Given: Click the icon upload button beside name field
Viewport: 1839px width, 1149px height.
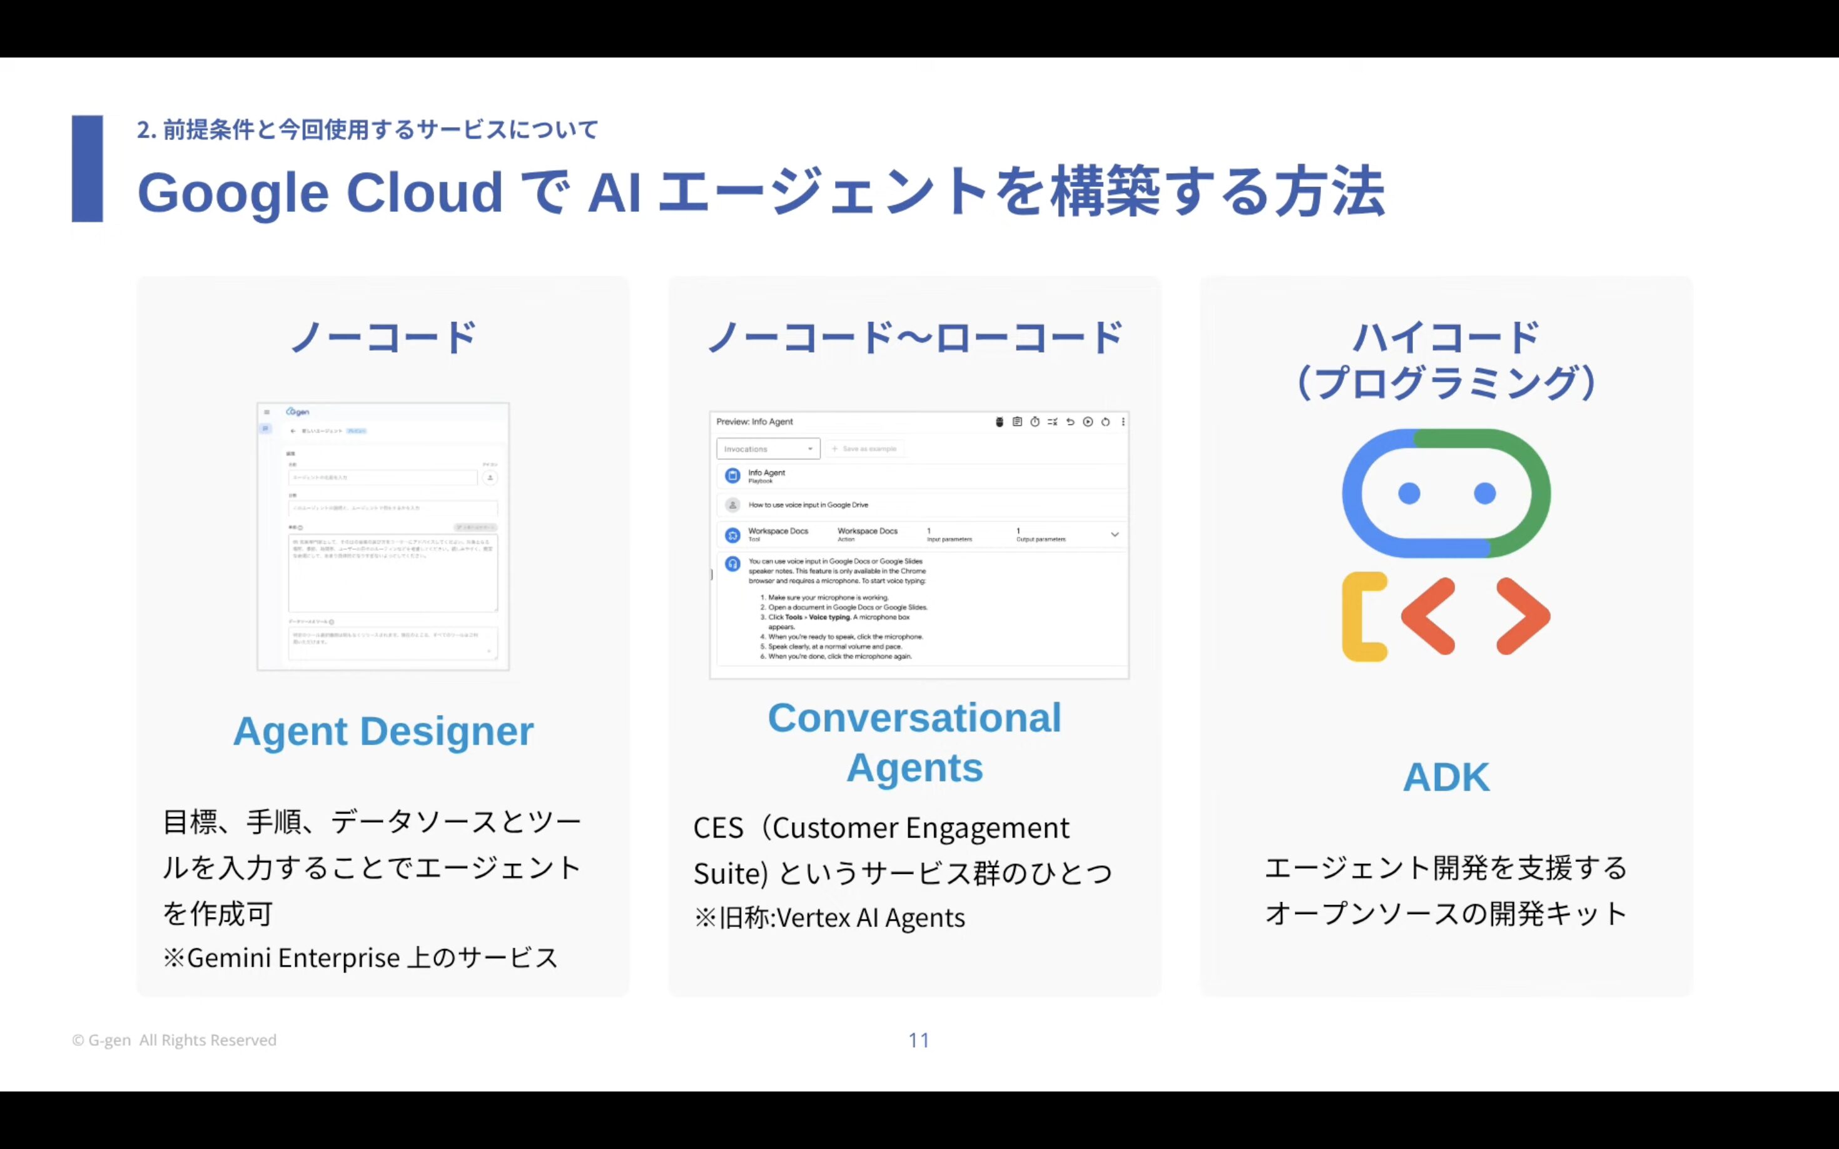Looking at the screenshot, I should click(490, 477).
